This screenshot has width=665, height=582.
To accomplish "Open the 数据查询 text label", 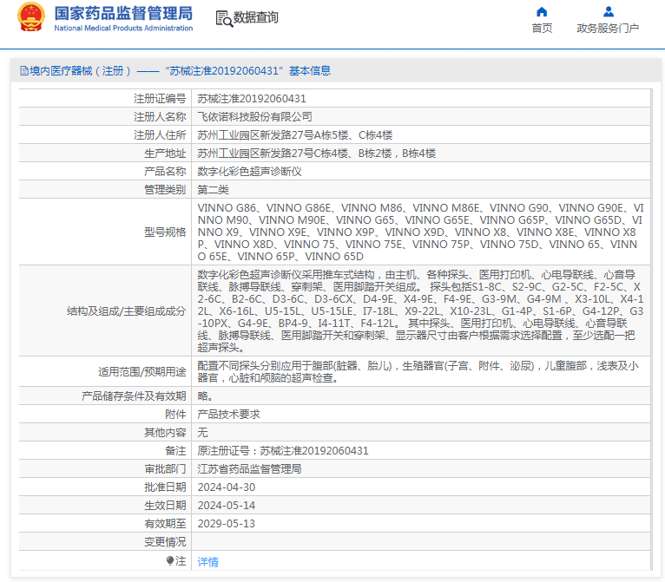I will (x=256, y=18).
